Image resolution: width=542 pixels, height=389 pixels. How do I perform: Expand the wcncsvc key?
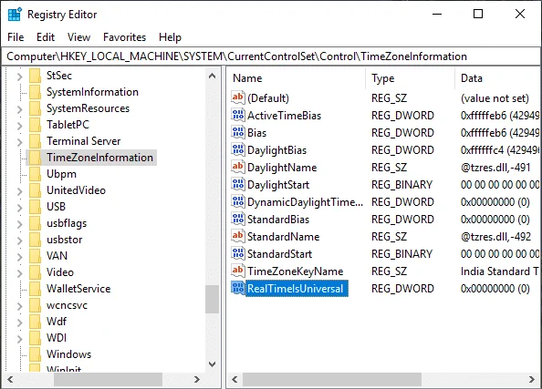click(20, 306)
